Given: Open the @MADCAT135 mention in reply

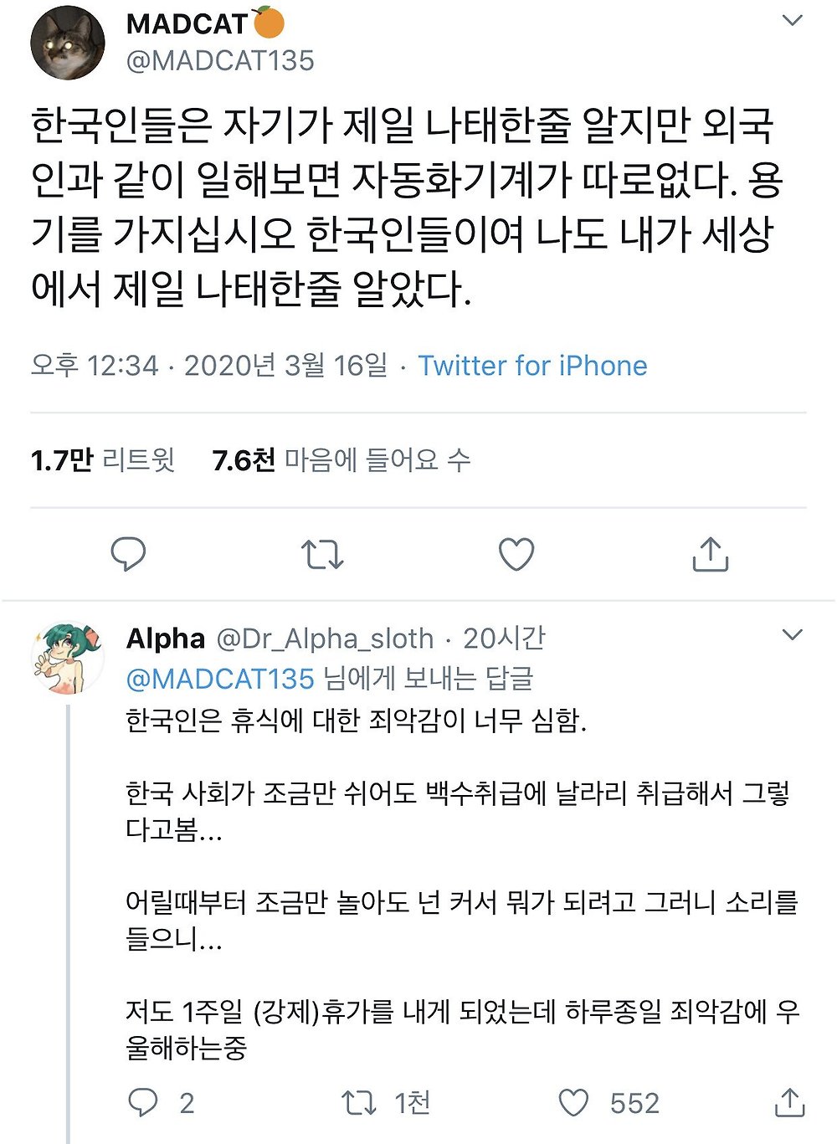Looking at the screenshot, I should [220, 678].
